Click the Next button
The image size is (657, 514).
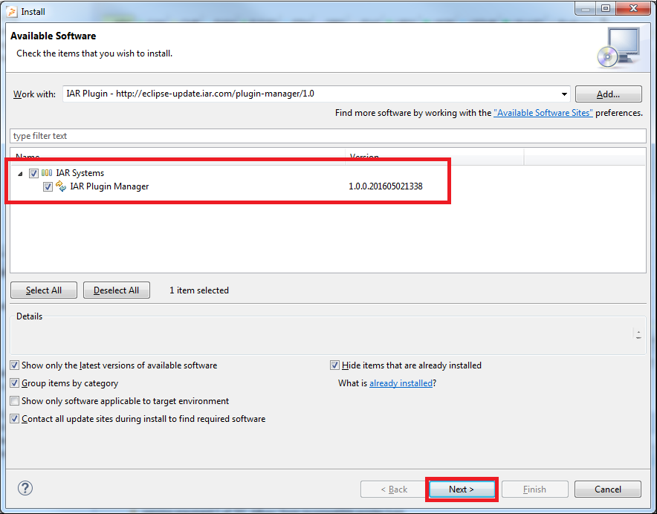click(x=462, y=489)
